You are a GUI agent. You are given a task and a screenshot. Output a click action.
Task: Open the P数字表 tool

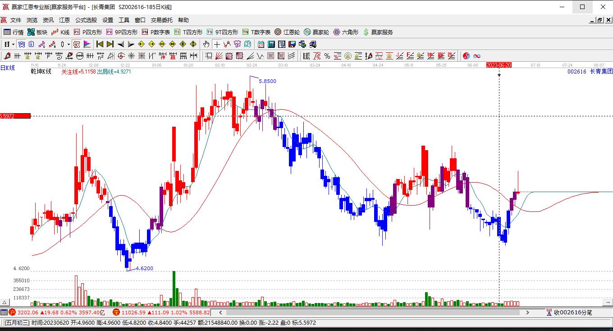click(156, 32)
